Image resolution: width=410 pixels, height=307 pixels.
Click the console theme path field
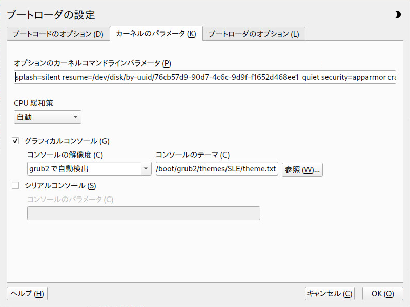click(217, 169)
